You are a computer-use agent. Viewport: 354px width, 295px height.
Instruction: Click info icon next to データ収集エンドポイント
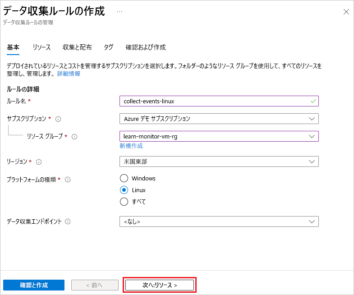[x=68, y=221]
